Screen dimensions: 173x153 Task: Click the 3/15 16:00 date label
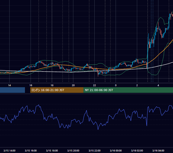click(x=31, y=150)
